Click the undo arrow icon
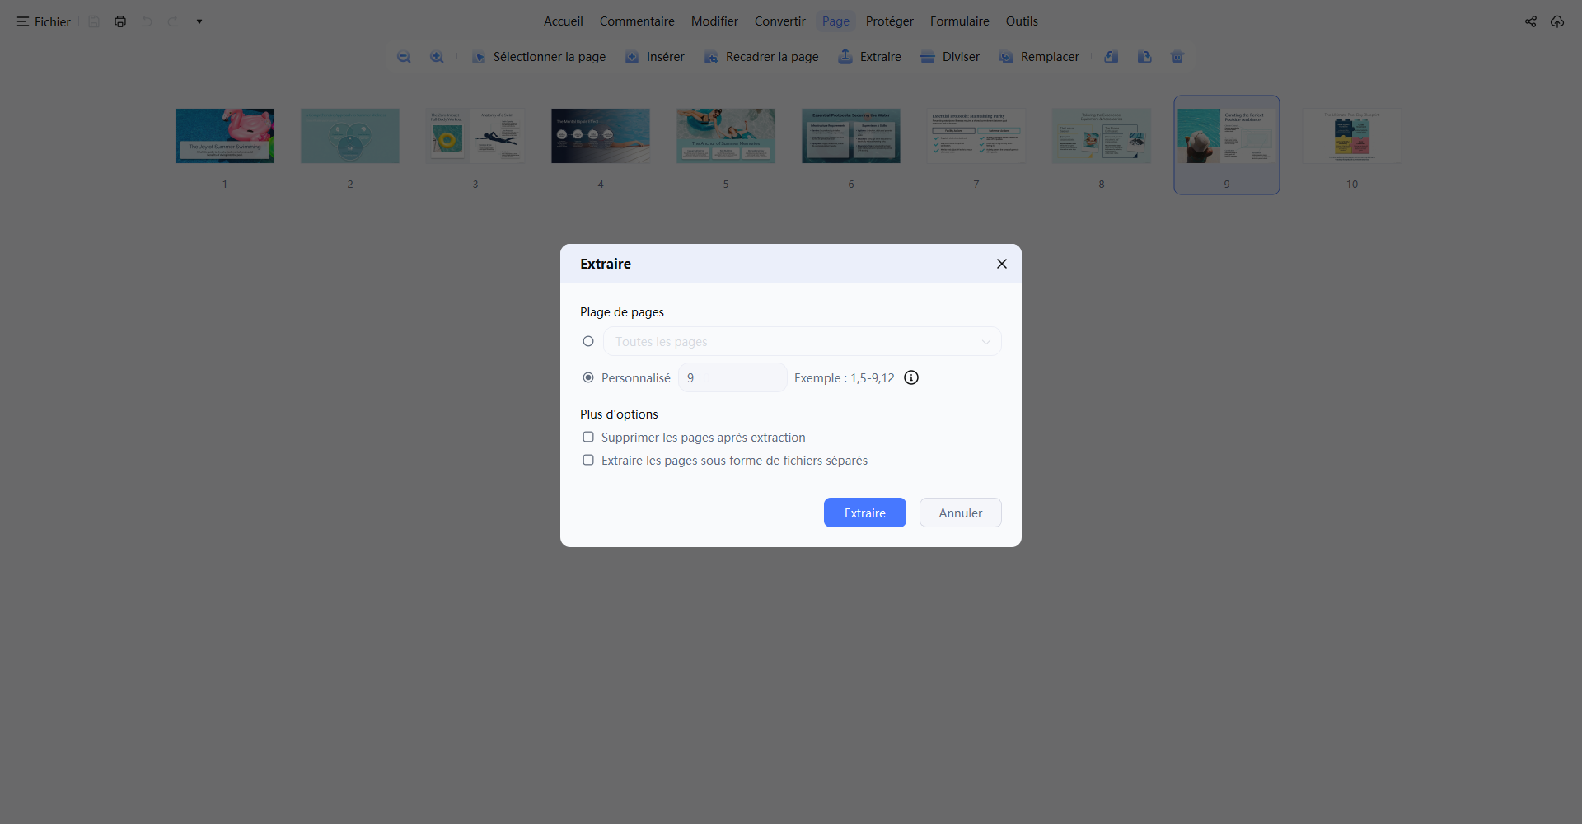The image size is (1582, 824). point(147,21)
